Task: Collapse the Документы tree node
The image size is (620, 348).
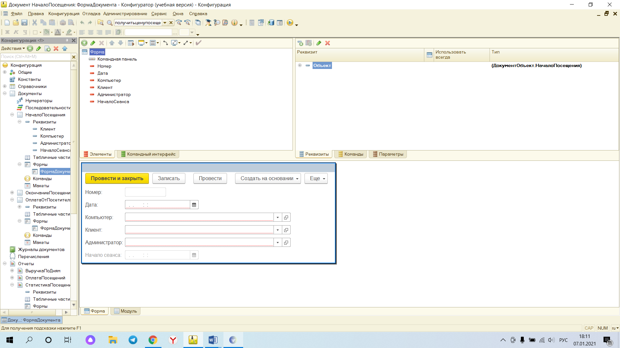Action: [5, 93]
